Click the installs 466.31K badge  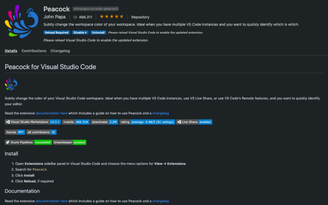pyautogui.click(x=76, y=122)
